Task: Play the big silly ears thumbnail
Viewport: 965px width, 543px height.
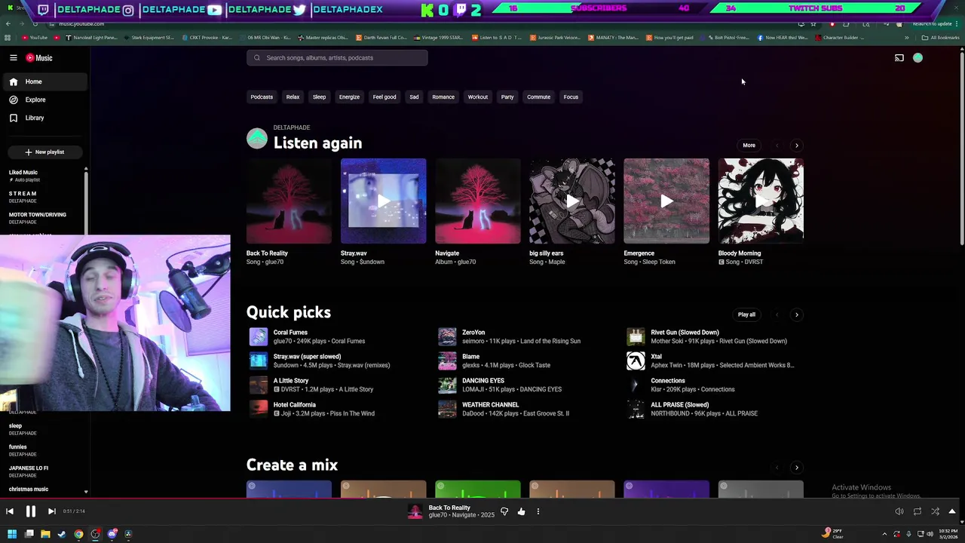Action: (x=571, y=201)
